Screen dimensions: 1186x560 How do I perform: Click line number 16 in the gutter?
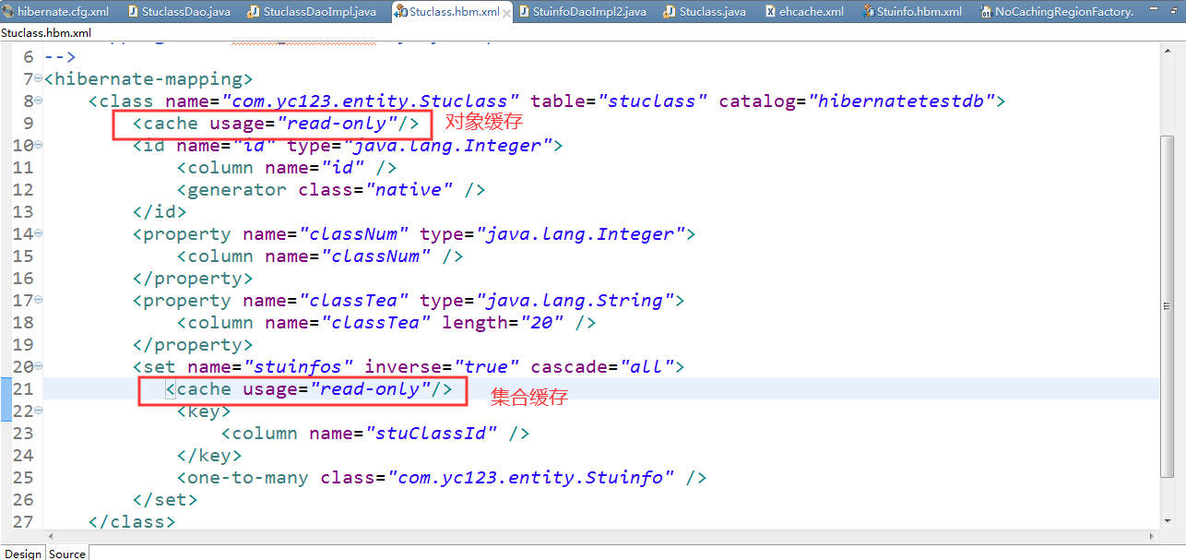(x=23, y=279)
